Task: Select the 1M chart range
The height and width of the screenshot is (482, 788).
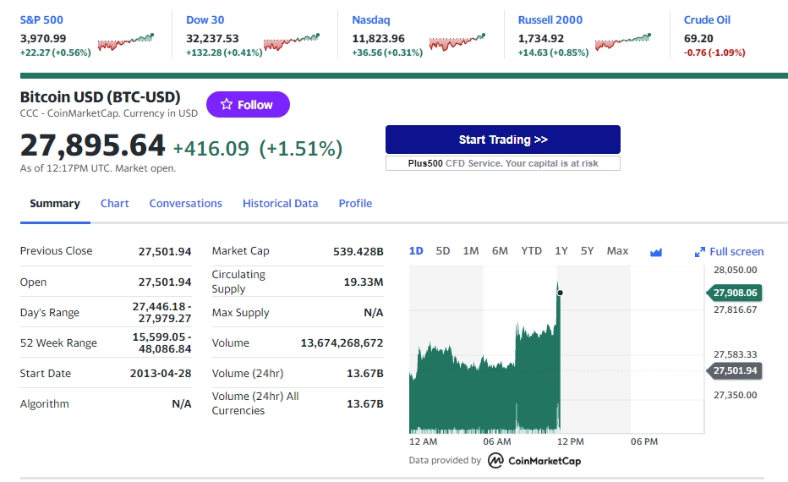Action: click(471, 251)
